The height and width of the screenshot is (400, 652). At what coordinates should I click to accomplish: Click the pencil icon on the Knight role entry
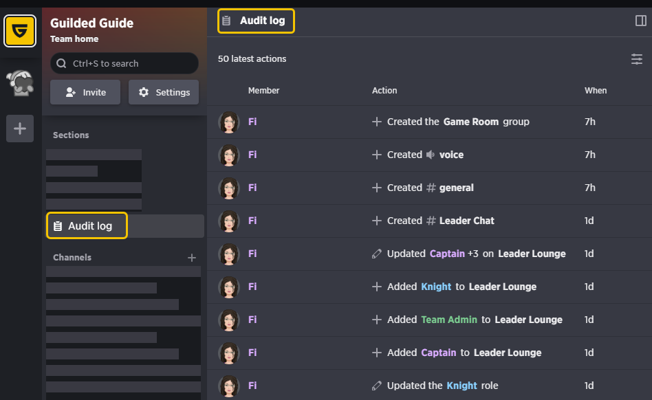tap(377, 386)
